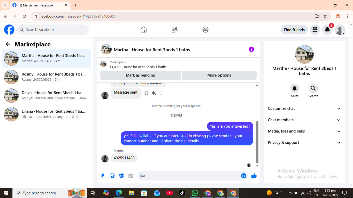
Task: Mute the conversation with the bell icon
Action: click(x=295, y=88)
